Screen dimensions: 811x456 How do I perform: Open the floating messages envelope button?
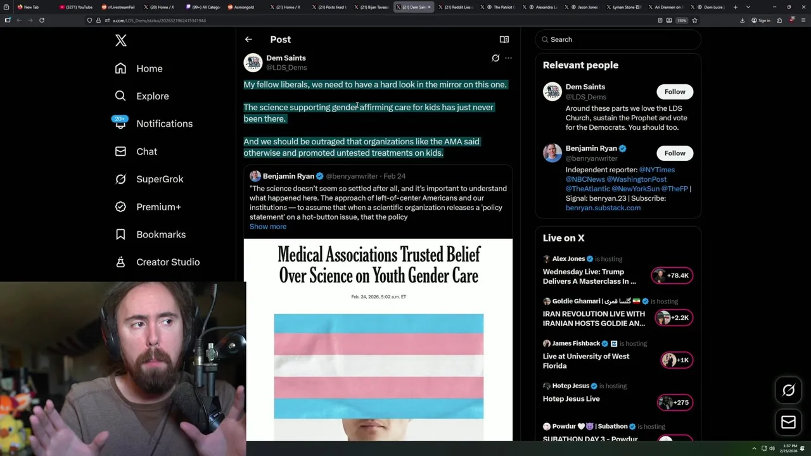pos(788,422)
